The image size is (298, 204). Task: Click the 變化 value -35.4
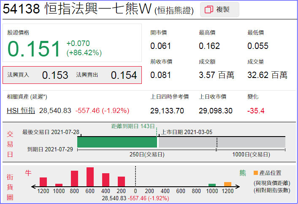(256, 111)
